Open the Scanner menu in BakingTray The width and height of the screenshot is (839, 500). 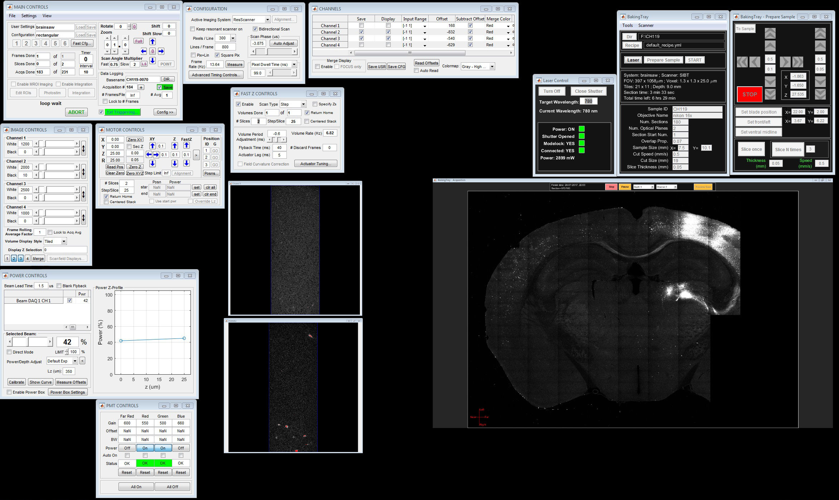(646, 25)
